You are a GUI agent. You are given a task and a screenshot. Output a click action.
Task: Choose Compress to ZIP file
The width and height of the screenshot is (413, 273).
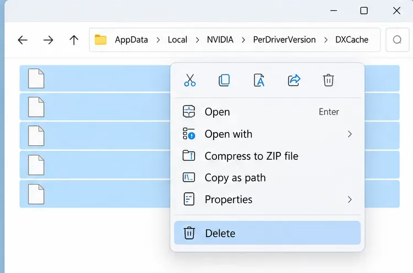(x=267, y=156)
